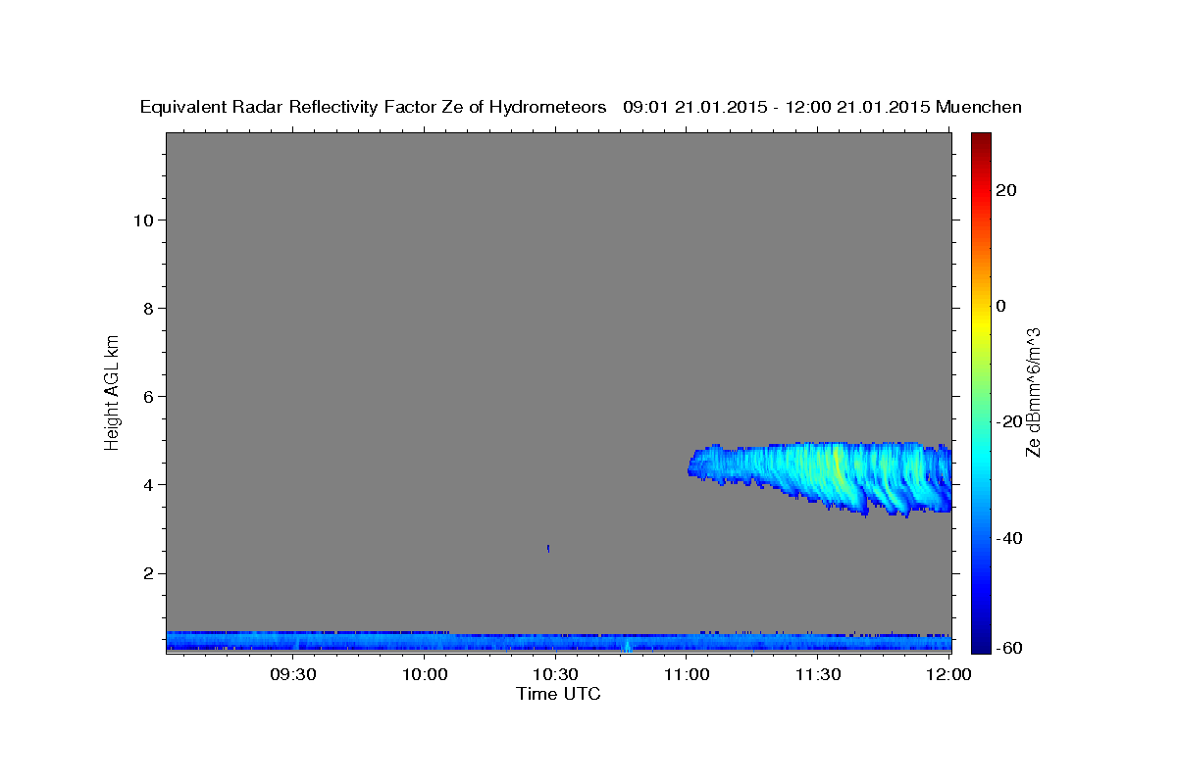
Task: Click the "Height AGL km" axis label
Action: click(113, 391)
